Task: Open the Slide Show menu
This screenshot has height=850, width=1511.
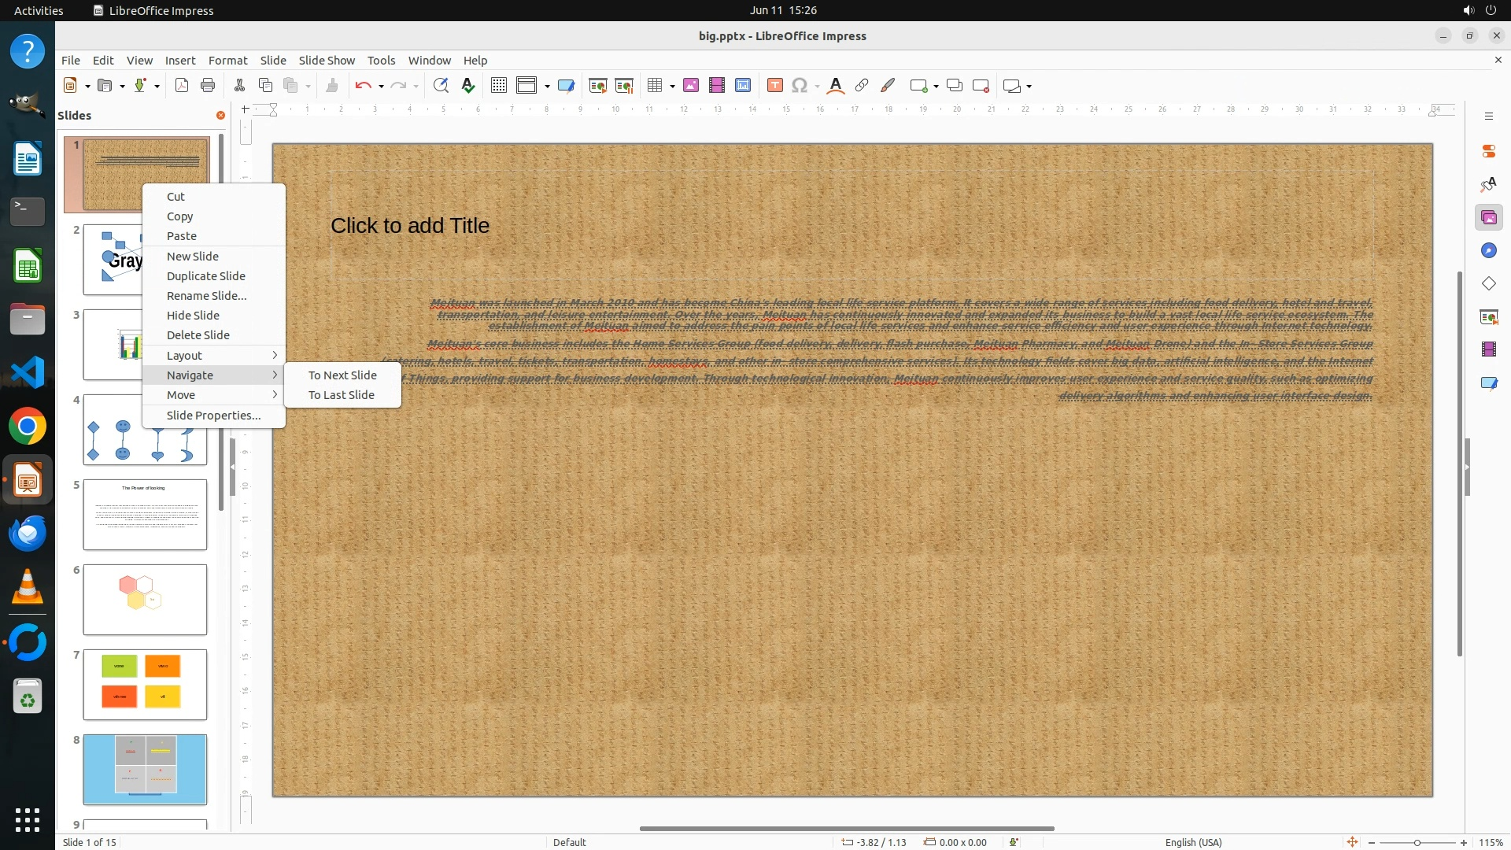Action: [326, 61]
